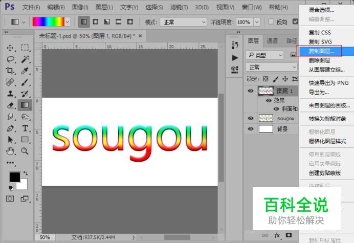
Task: Choose radial gradient style
Action: point(96,22)
